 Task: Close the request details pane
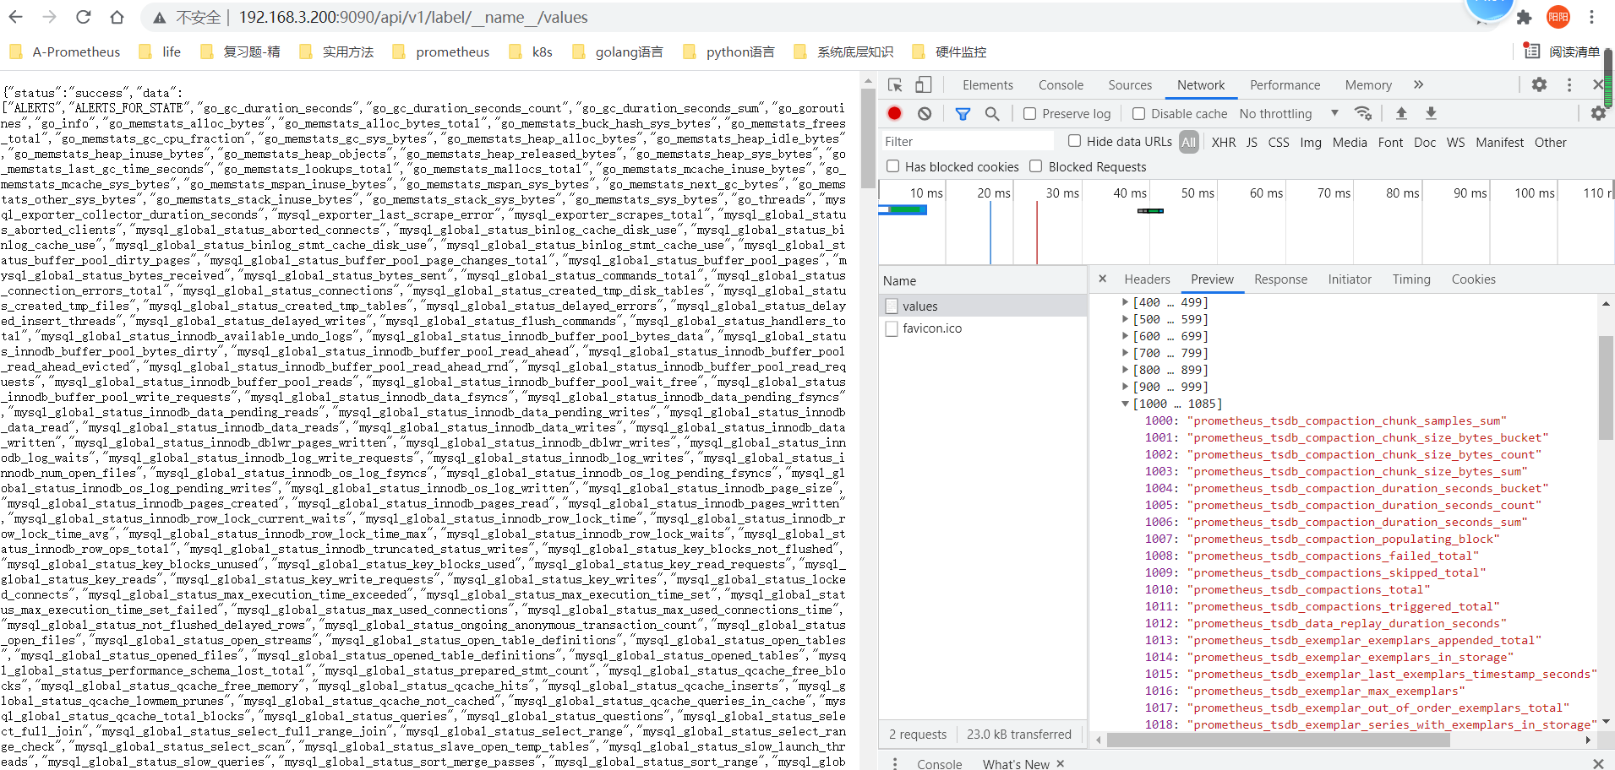tap(1102, 279)
